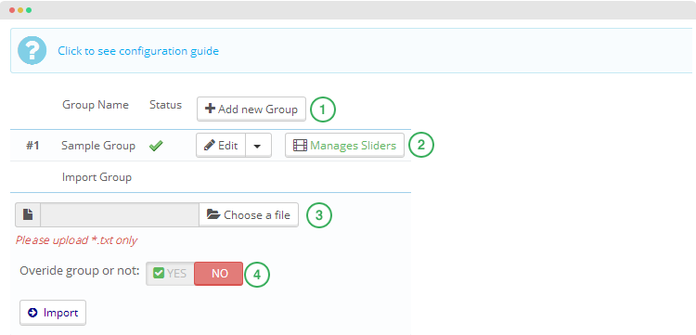The height and width of the screenshot is (335, 696).
Task: Click the file document icon beside upload field
Action: [28, 215]
